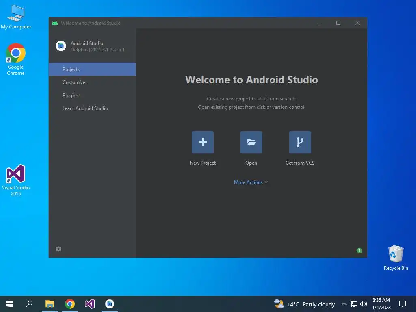Click the 'Welcome to Android Studio' heading
Screen dimensions: 416x312
click(251, 80)
